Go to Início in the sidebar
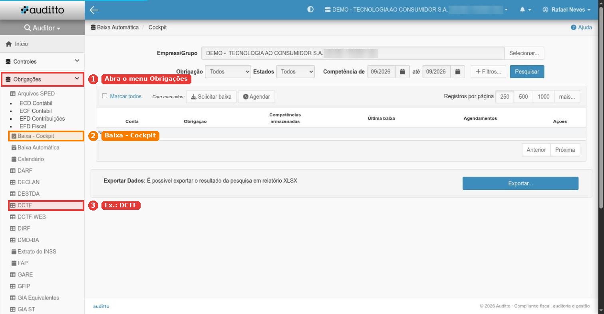 (x=42, y=44)
